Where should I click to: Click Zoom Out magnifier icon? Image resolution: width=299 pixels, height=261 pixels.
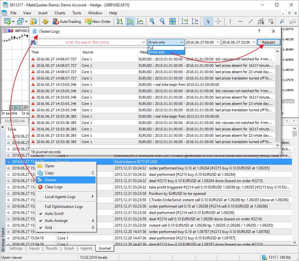click(162, 21)
